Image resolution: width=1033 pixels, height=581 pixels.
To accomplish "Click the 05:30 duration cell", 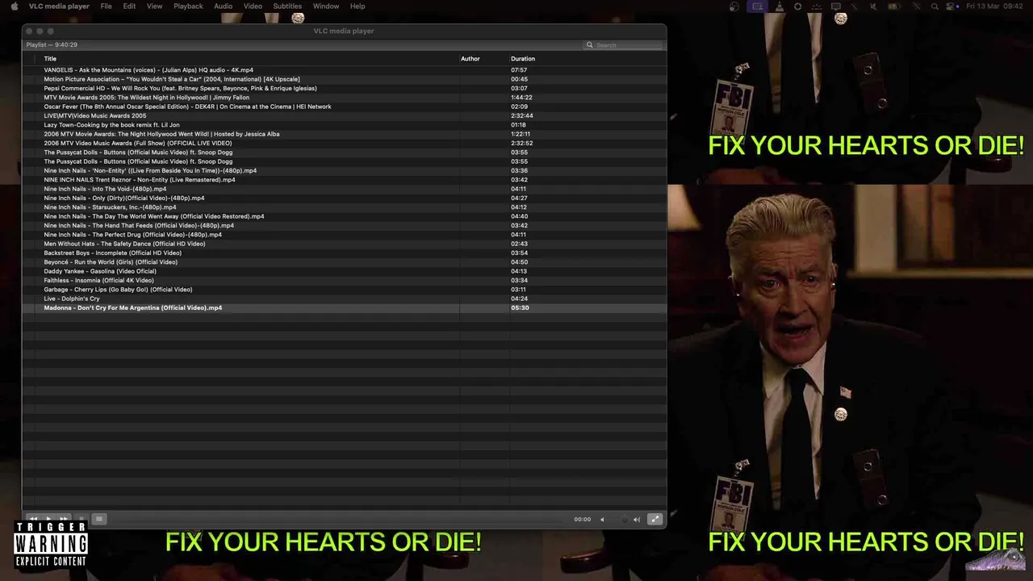I will coord(520,307).
